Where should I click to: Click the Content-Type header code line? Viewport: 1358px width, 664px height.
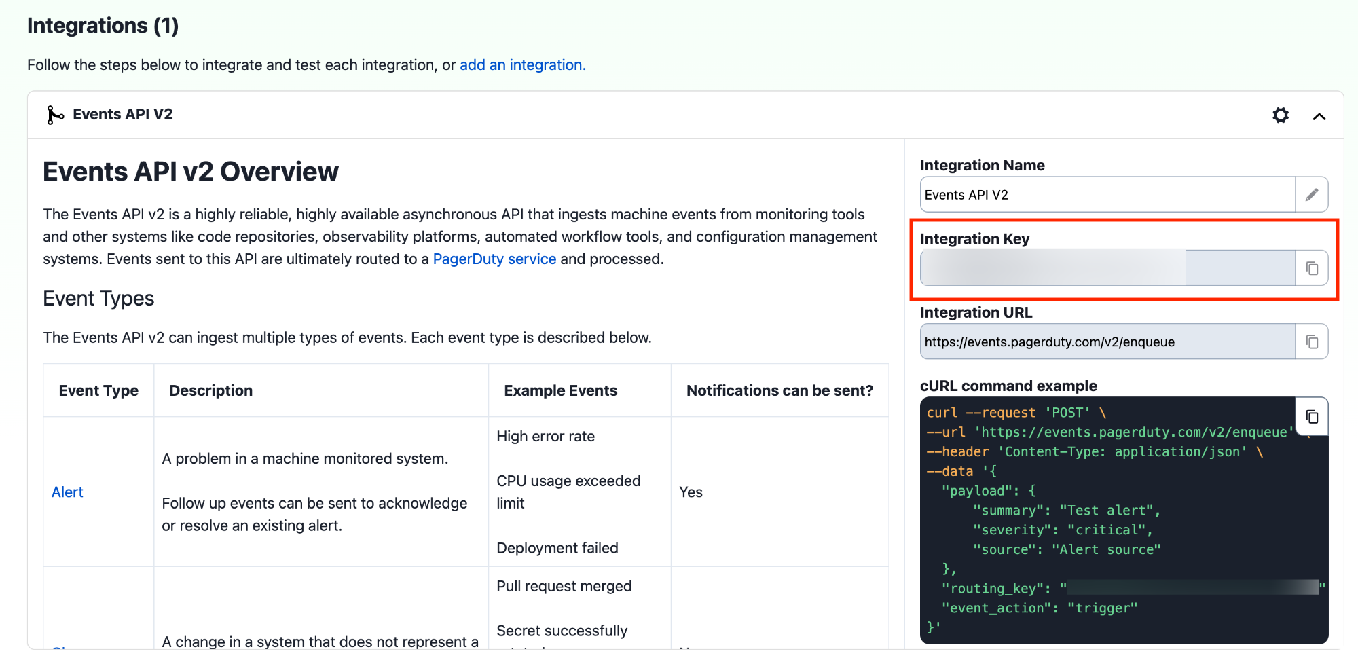coord(1095,452)
